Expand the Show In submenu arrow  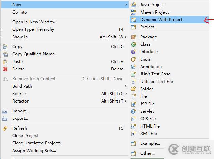pyautogui.click(x=125, y=37)
